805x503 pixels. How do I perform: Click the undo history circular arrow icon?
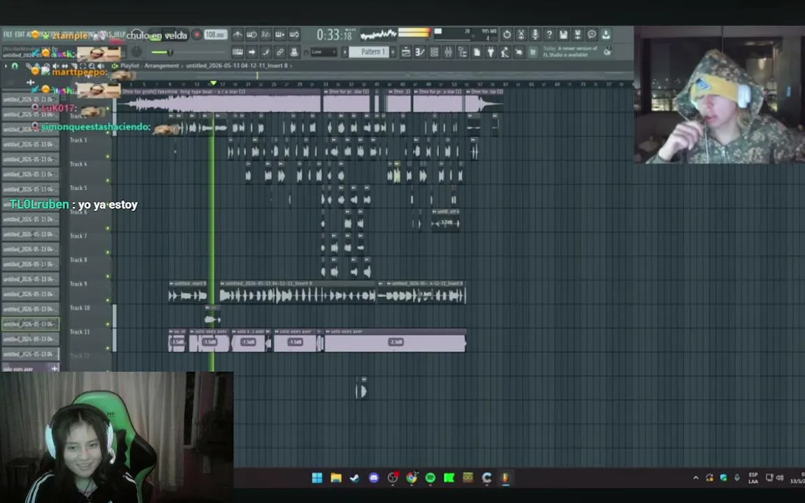(507, 34)
